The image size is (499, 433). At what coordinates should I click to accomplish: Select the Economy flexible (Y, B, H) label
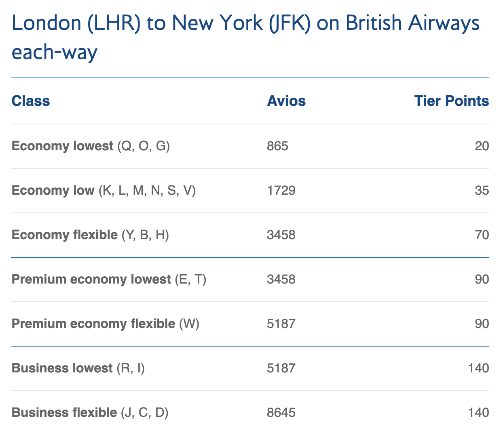90,235
